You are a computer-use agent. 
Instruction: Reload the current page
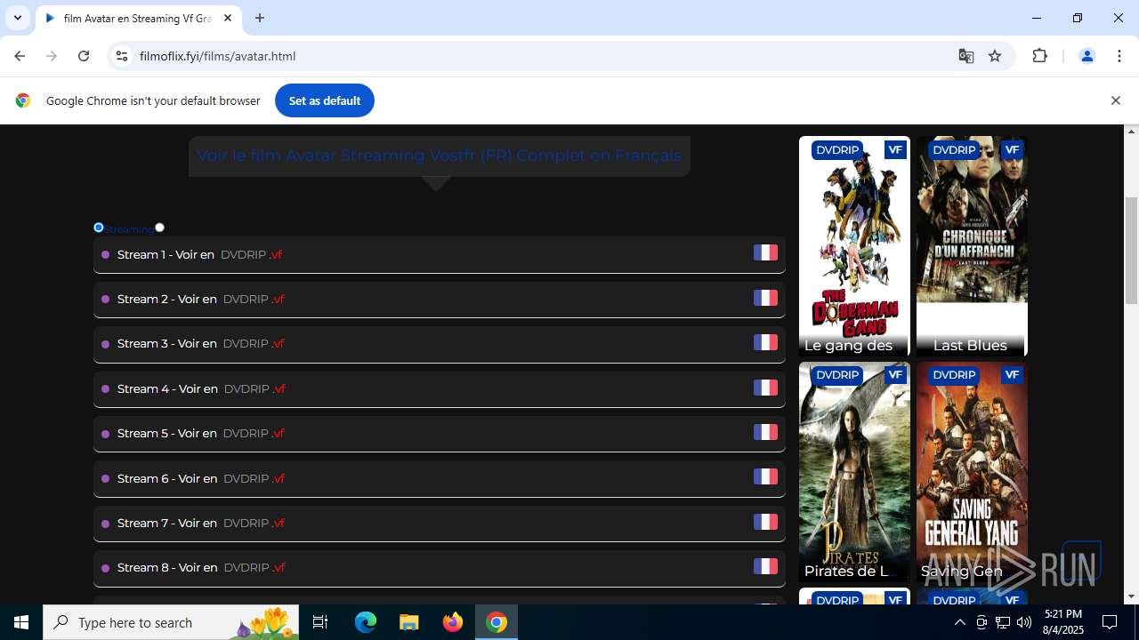click(84, 56)
